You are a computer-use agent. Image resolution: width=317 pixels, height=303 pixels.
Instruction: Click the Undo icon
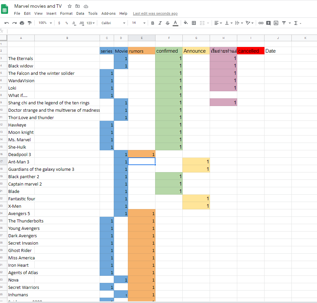coord(7,23)
